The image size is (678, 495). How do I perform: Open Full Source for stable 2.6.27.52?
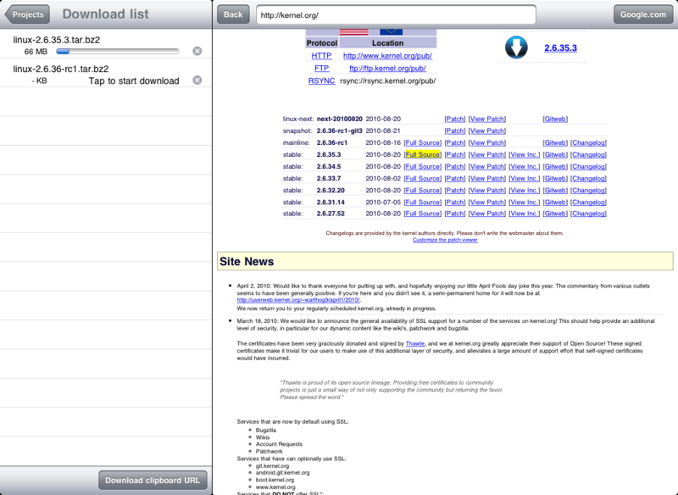click(422, 214)
